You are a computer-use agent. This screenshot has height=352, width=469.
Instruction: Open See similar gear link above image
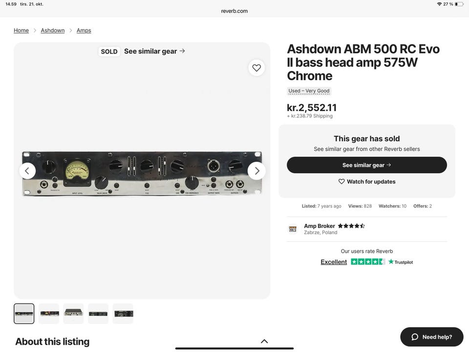(154, 51)
